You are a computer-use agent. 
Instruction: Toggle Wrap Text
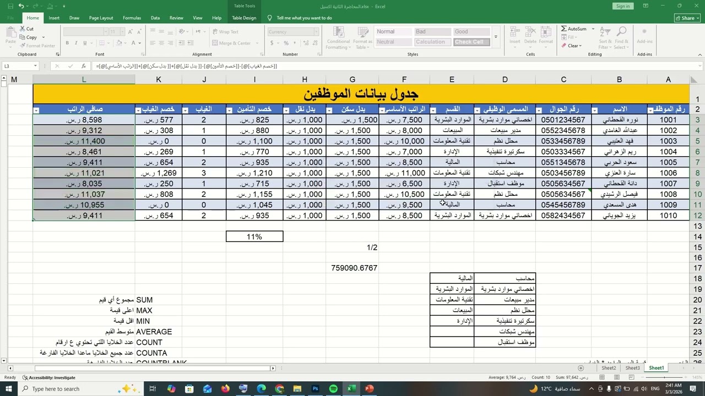pos(225,32)
